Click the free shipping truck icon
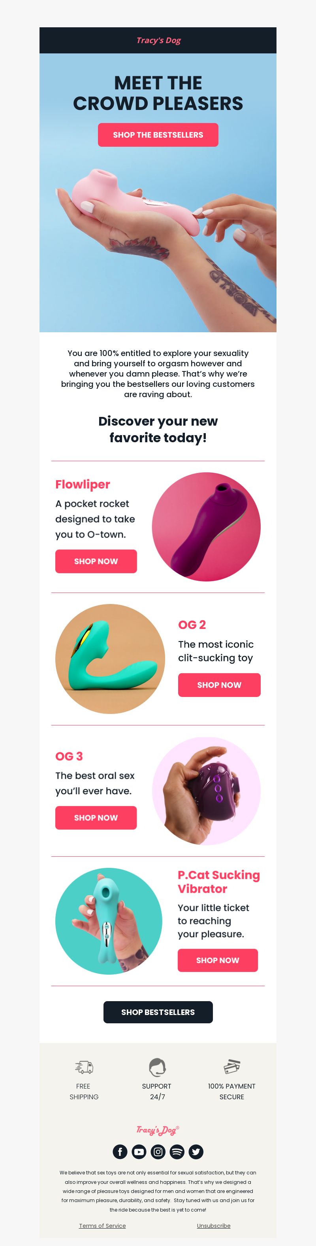This screenshot has width=316, height=1246. click(x=84, y=1067)
